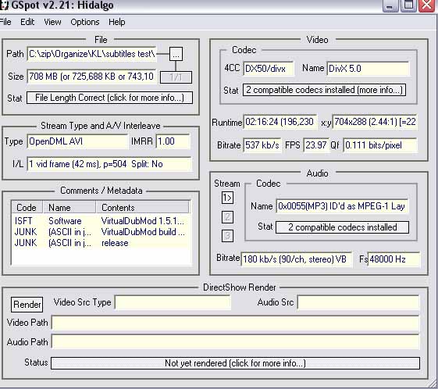
Task: Click video codecs installed more info button
Action: 324,90
